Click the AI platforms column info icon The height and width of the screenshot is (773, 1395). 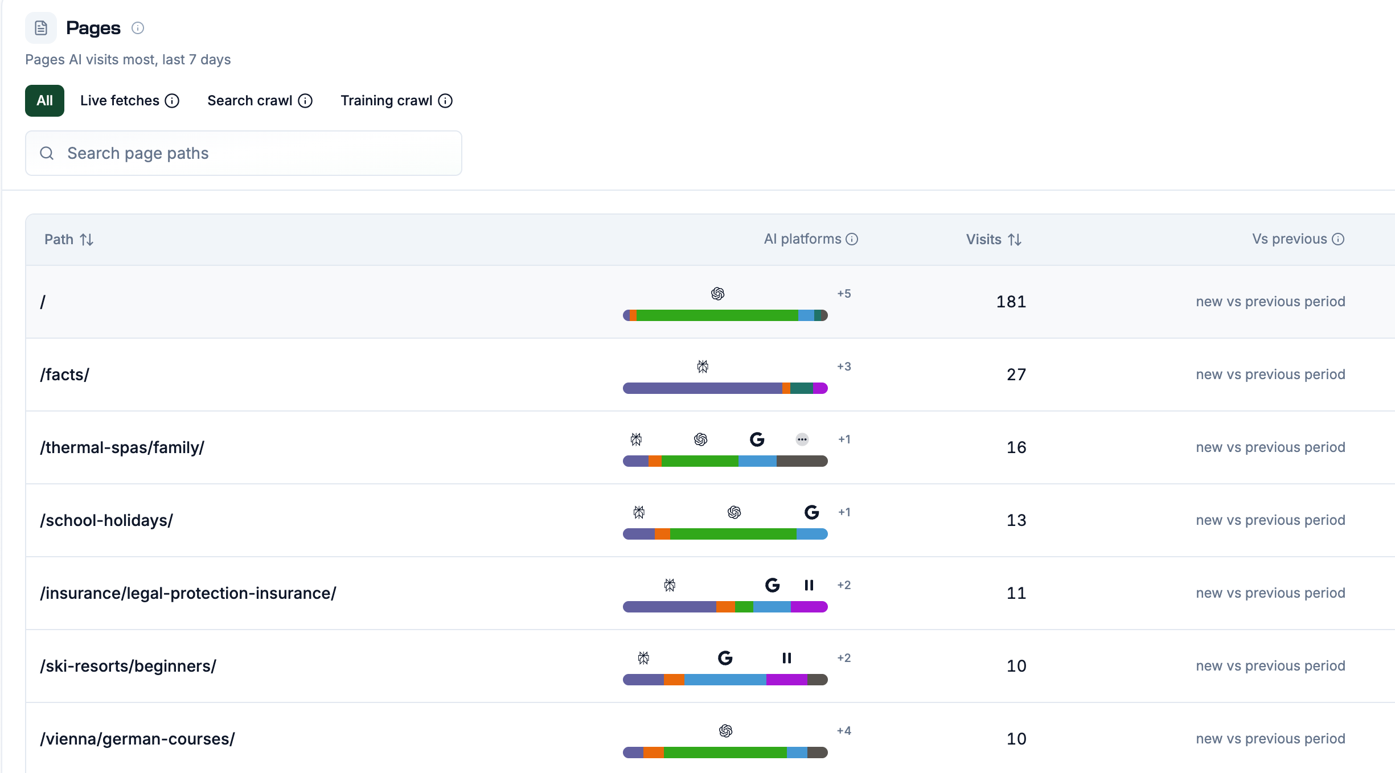click(x=852, y=239)
